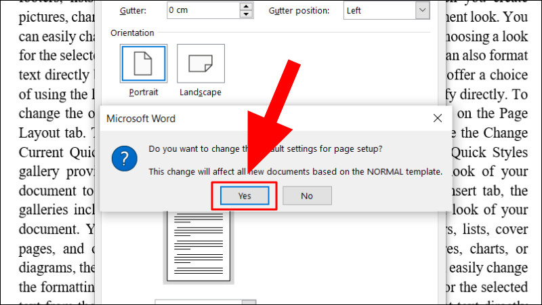The image size is (542, 305).
Task: Click the Orientation section heading
Action: click(x=132, y=33)
